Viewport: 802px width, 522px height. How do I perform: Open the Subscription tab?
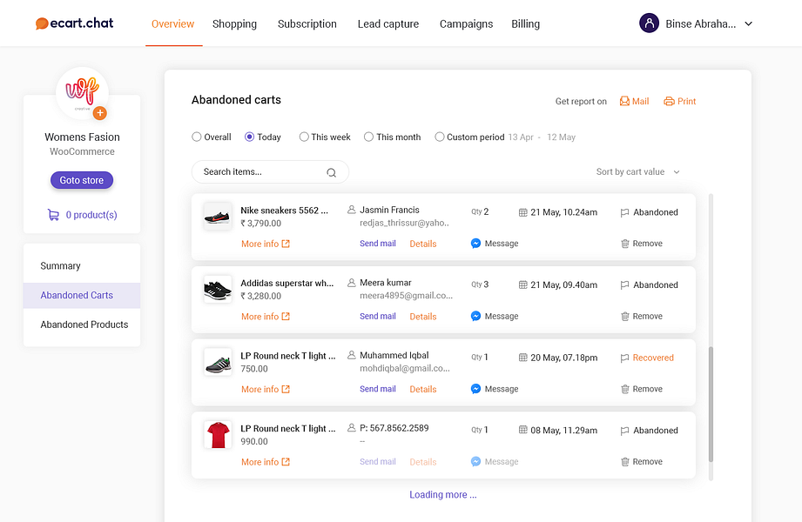click(x=307, y=23)
